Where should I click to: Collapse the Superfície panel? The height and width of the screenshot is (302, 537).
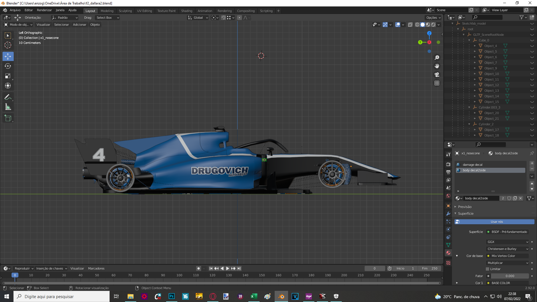[x=466, y=214]
